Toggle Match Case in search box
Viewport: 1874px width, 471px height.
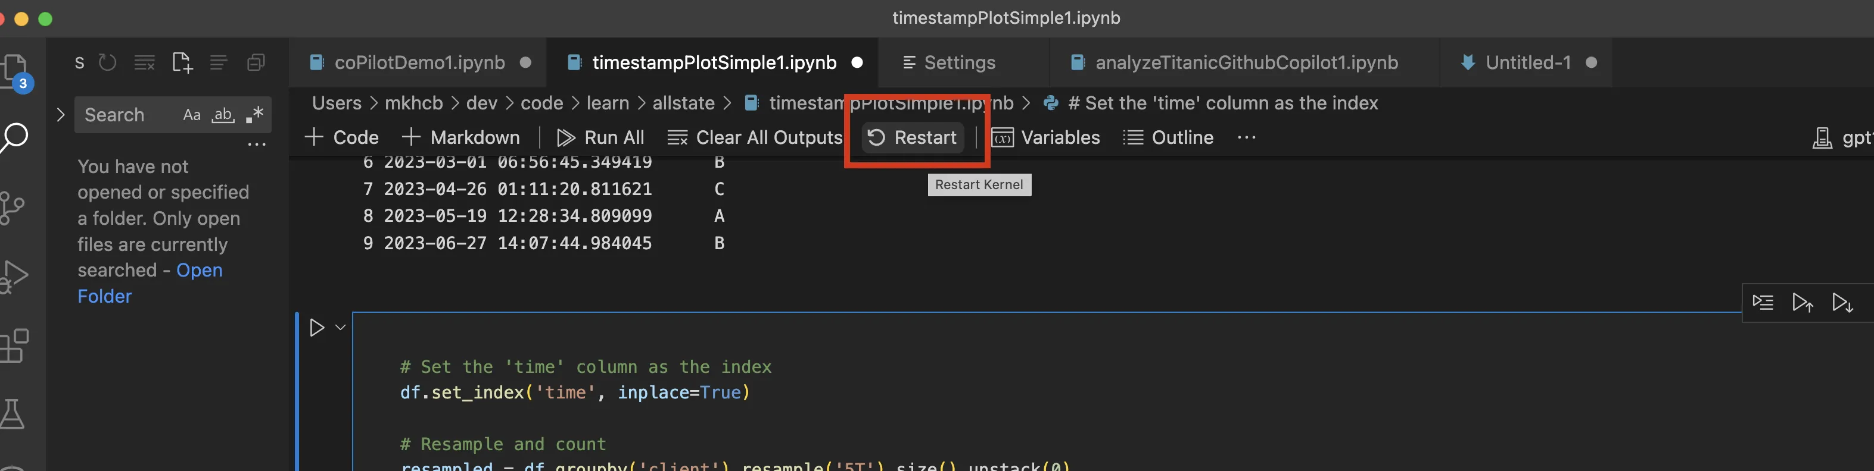point(191,115)
